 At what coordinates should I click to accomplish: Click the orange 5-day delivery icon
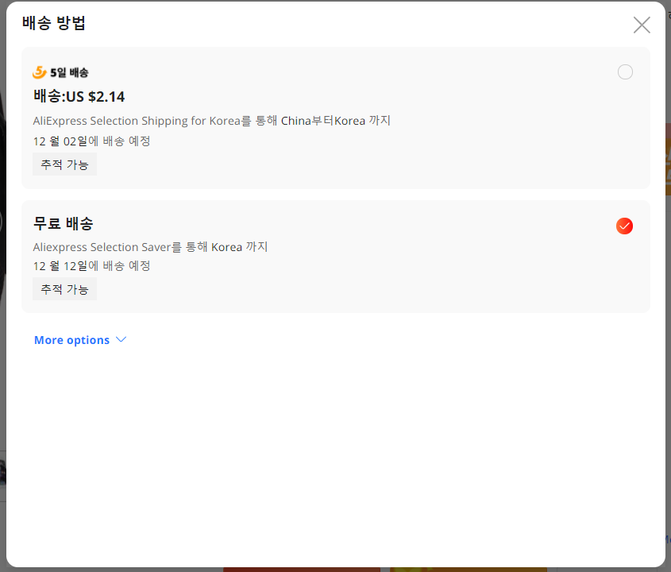click(40, 72)
